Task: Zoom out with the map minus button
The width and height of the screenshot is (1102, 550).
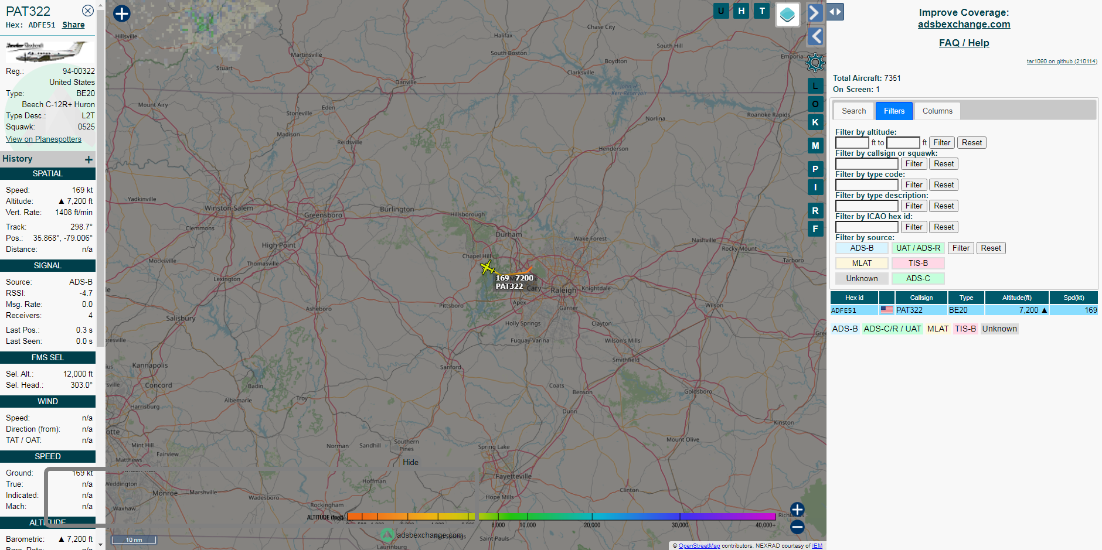Action: 797,527
